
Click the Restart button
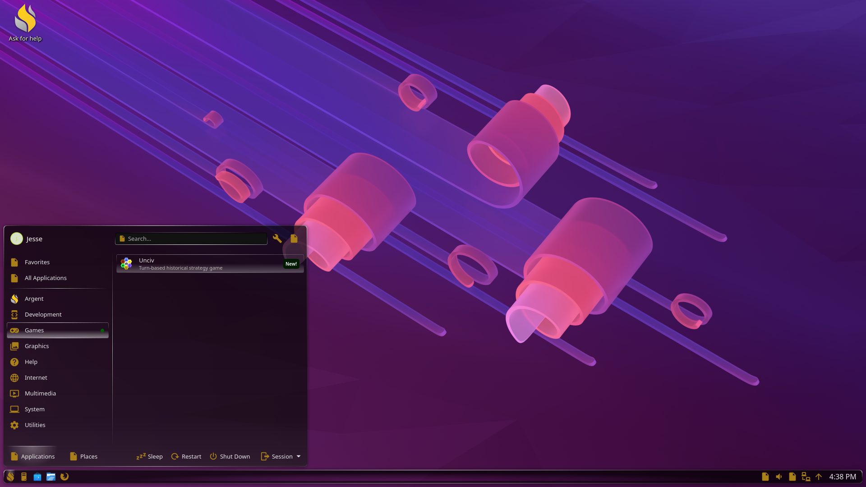[186, 456]
